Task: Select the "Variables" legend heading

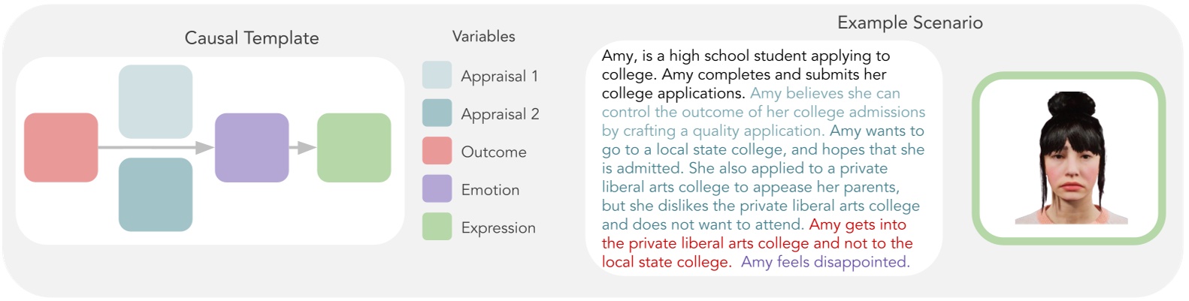Action: coord(483,36)
